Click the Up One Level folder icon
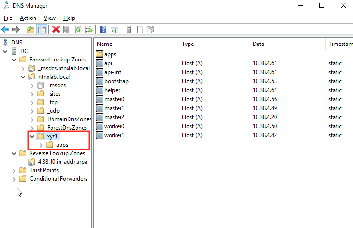The image size is (353, 228). 31,30
